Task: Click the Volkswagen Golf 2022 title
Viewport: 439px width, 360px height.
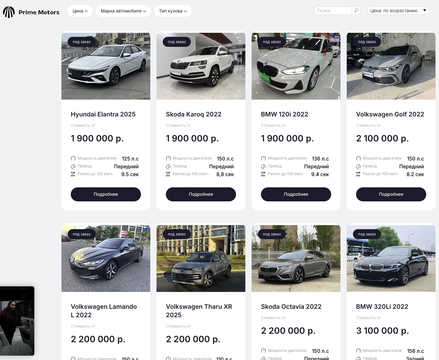Action: pyautogui.click(x=390, y=114)
